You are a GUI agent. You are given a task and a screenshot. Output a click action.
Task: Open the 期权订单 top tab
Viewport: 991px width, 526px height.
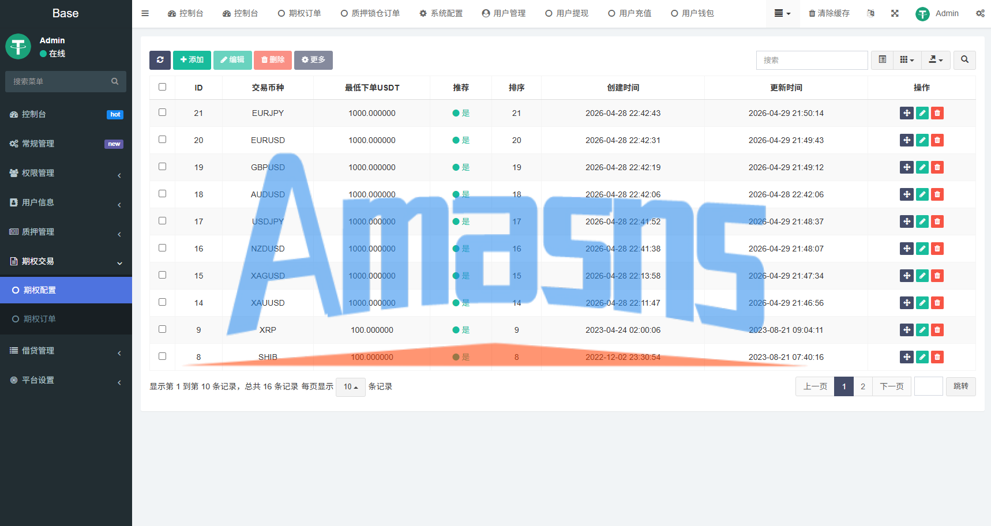[x=299, y=13]
